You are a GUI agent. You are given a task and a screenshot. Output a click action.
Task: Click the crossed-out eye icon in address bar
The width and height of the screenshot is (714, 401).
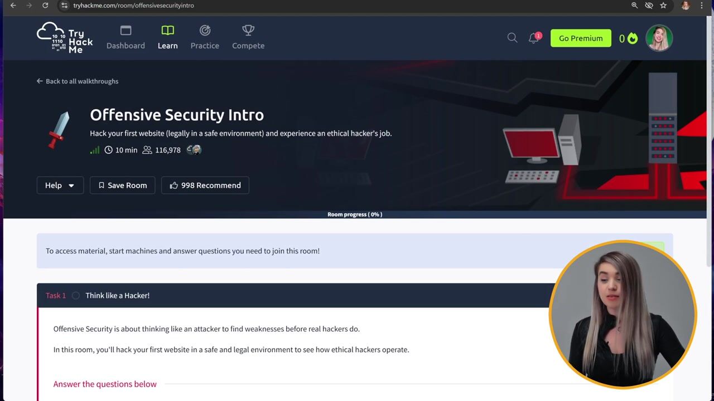tap(649, 6)
